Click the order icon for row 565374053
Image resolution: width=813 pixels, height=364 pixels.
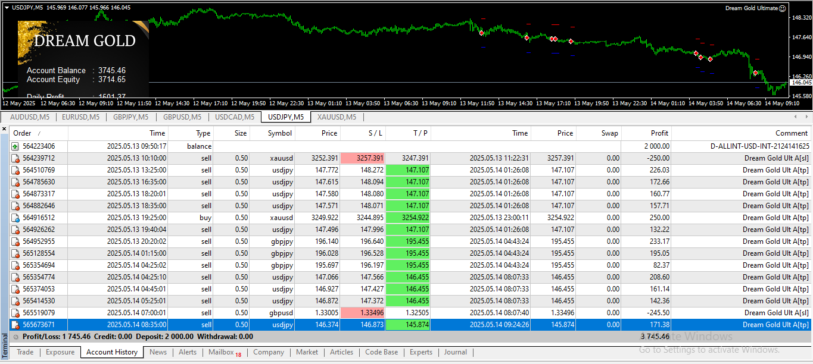15,289
